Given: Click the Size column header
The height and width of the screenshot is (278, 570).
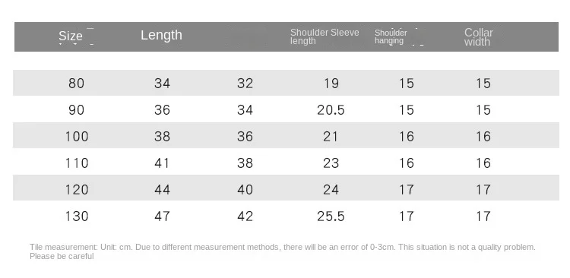Looking at the screenshot, I should 71,36.
